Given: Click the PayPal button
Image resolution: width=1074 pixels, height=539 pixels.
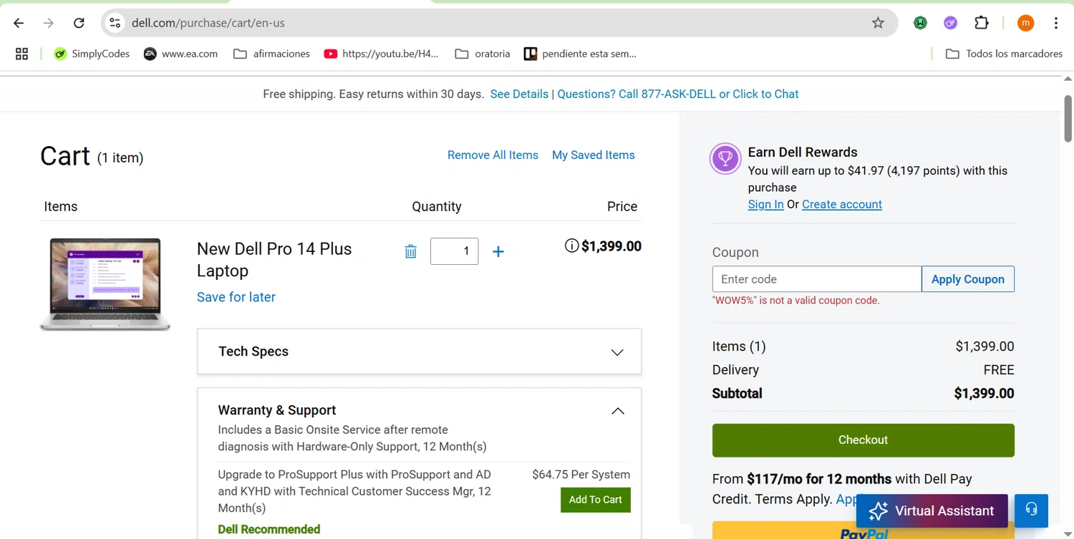Looking at the screenshot, I should click(x=863, y=530).
